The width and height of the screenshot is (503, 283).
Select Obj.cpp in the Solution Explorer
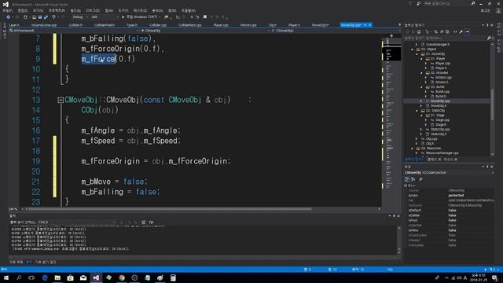(431, 139)
